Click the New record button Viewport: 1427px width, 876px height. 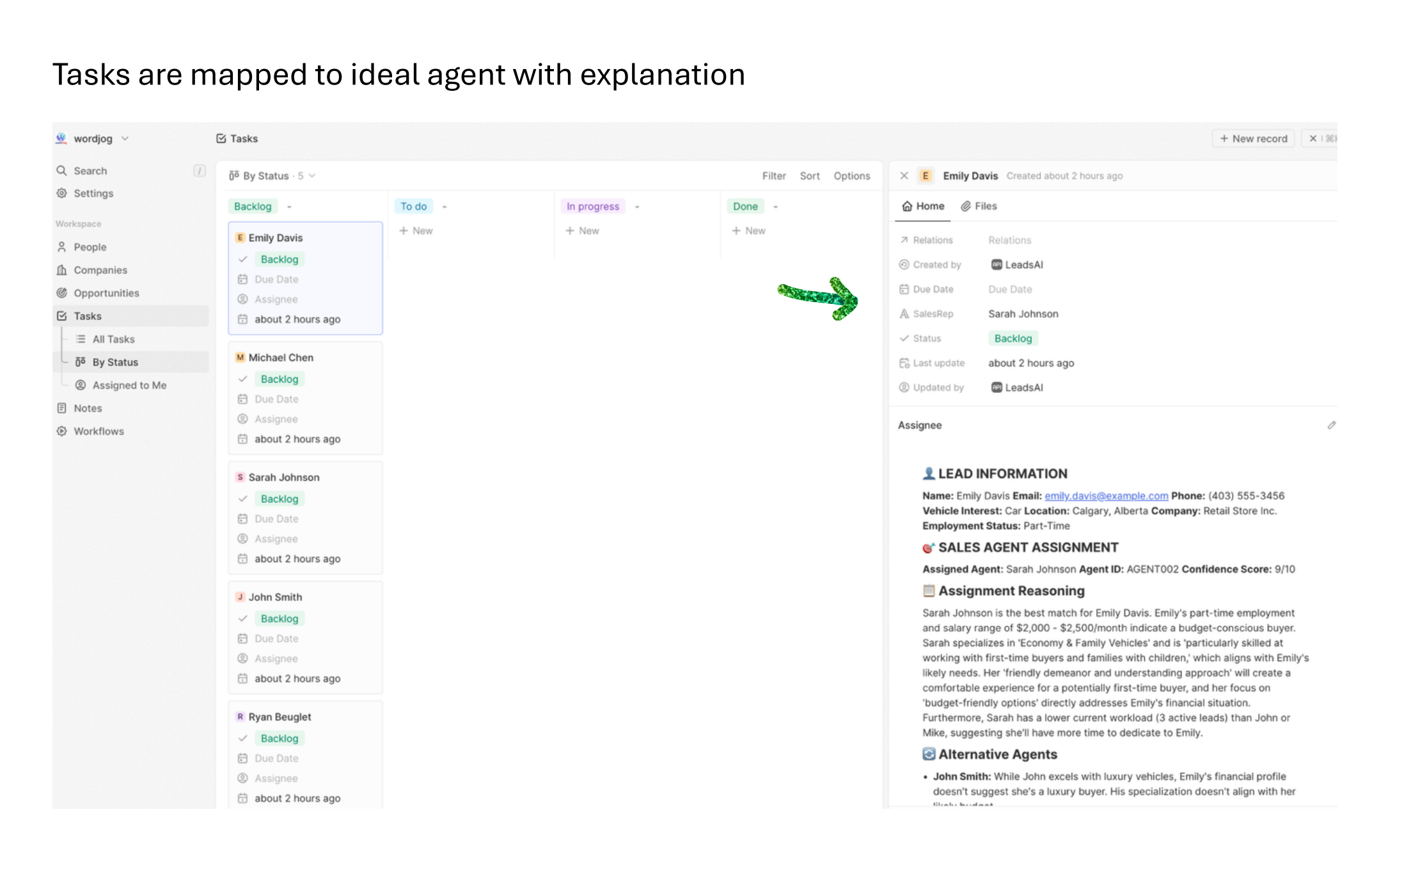point(1252,138)
